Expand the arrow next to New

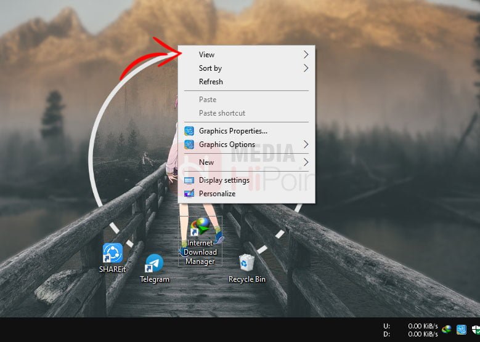coord(306,162)
